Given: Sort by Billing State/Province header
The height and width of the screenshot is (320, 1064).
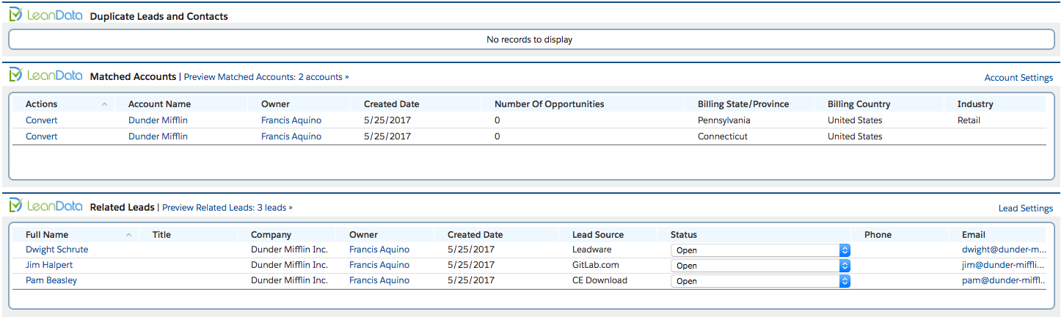Looking at the screenshot, I should (x=745, y=104).
